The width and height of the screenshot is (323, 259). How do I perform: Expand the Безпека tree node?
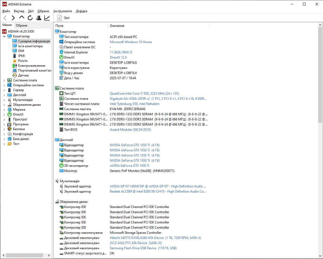point(4,129)
